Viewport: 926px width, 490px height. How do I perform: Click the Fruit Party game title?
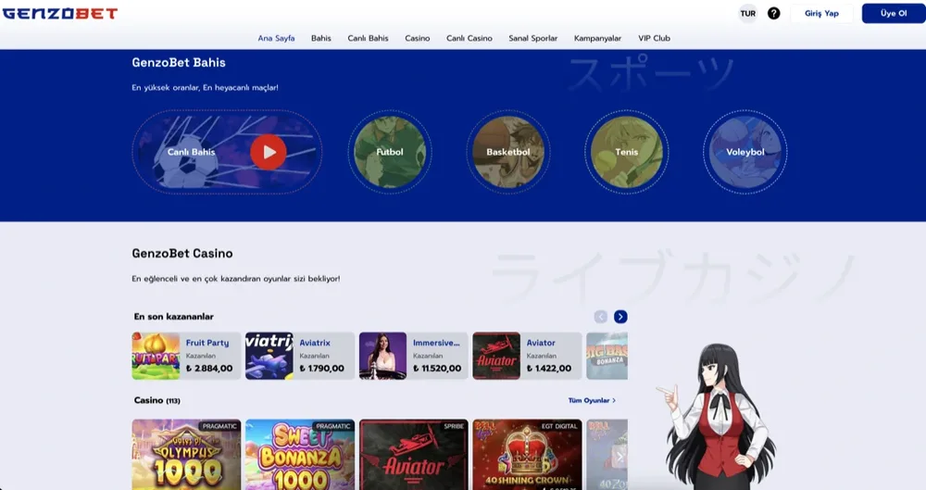pos(207,343)
